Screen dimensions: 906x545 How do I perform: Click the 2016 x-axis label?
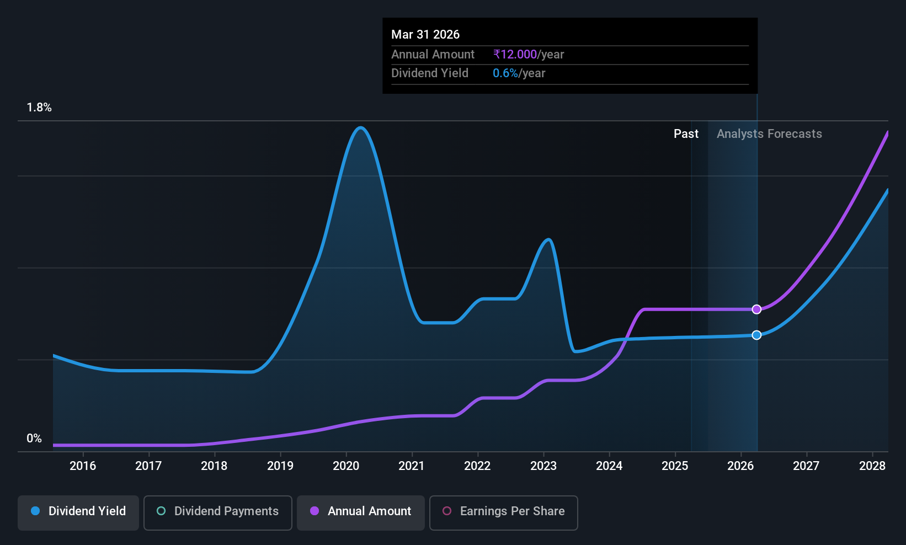pos(83,466)
